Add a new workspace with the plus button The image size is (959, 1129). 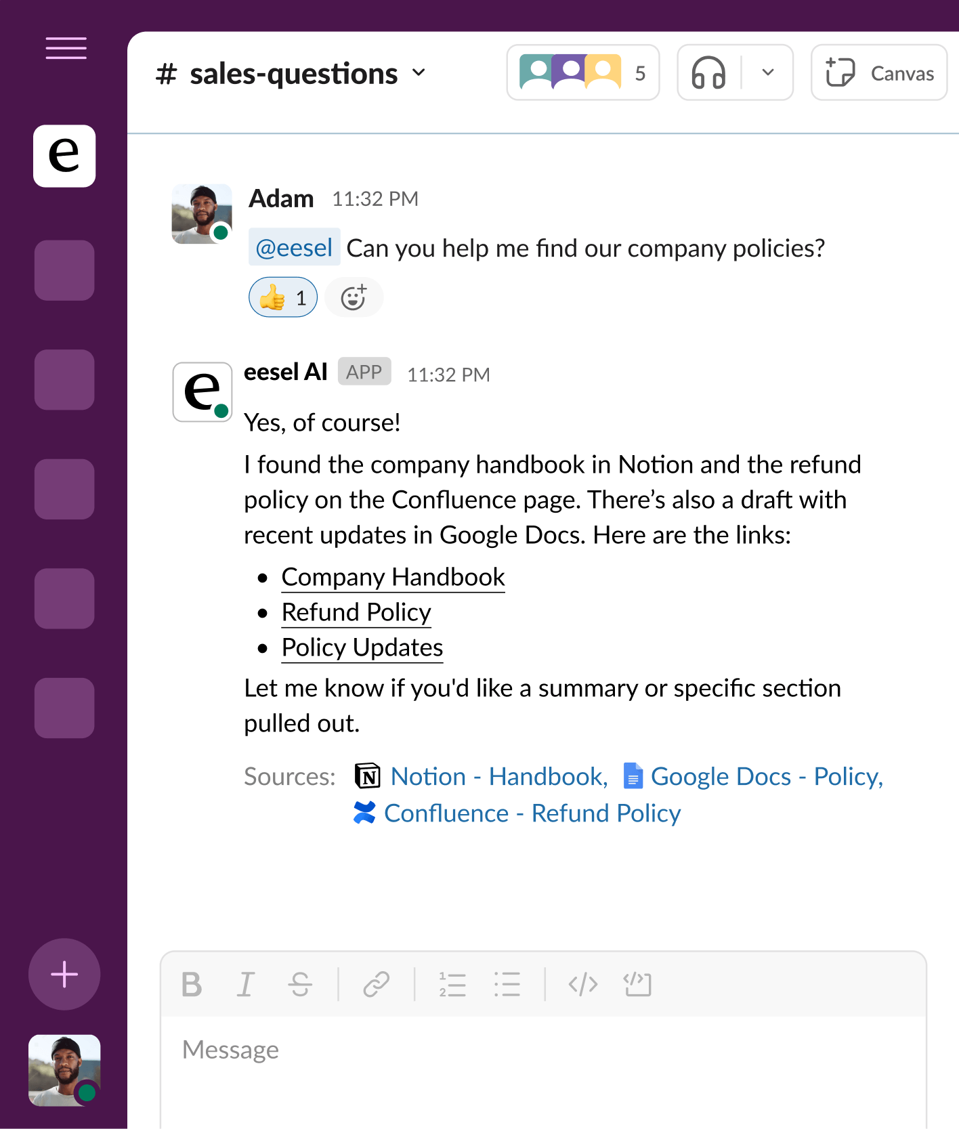pos(64,974)
